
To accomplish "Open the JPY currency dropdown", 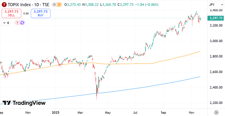I will click(216, 5).
